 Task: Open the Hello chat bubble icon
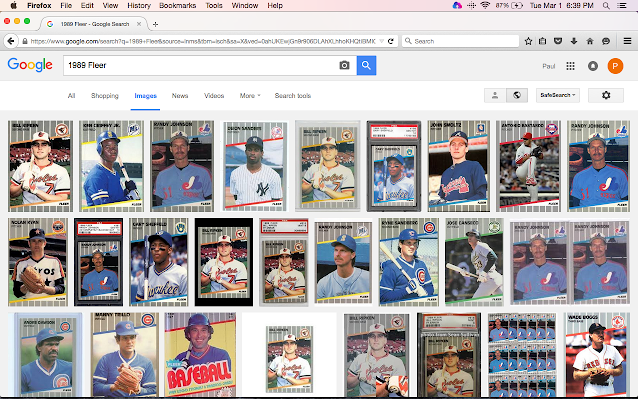[606, 41]
